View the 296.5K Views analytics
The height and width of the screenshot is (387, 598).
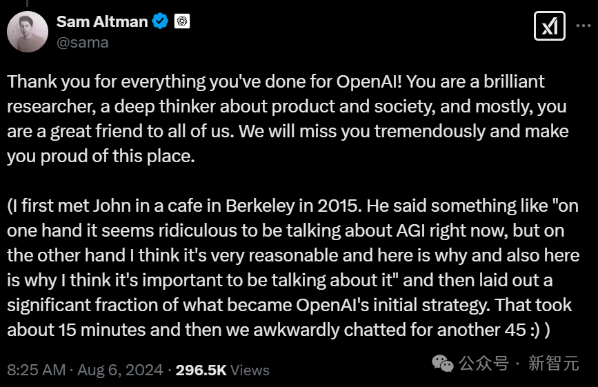(222, 370)
